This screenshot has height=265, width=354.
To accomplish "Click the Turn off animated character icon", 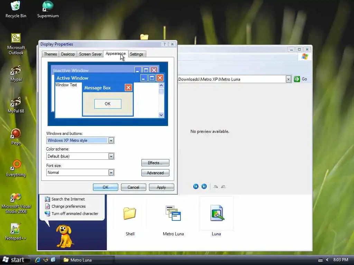I will coord(47,213).
